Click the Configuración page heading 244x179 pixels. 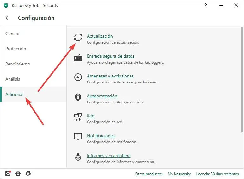point(36,18)
